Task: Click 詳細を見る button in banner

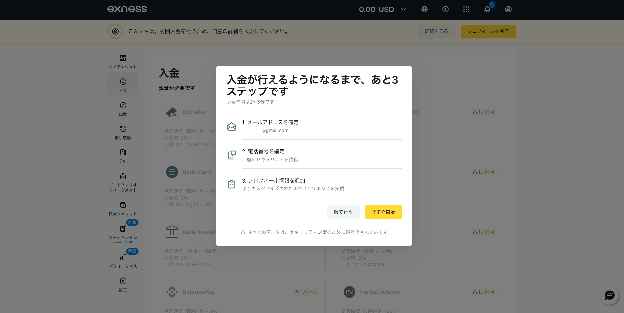Action: tap(436, 31)
